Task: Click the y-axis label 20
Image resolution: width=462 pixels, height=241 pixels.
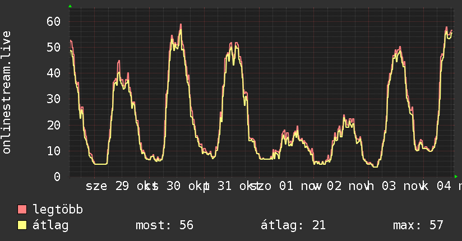Action: coord(53,125)
